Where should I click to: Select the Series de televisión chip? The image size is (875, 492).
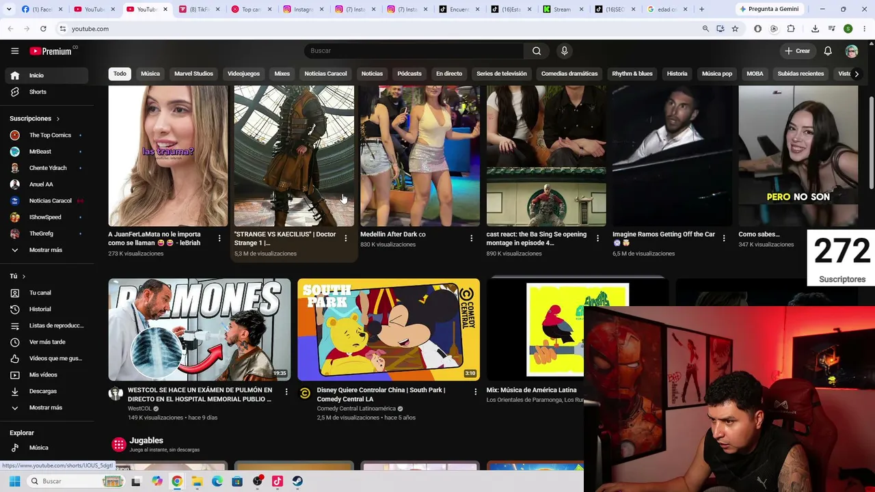[x=502, y=74]
